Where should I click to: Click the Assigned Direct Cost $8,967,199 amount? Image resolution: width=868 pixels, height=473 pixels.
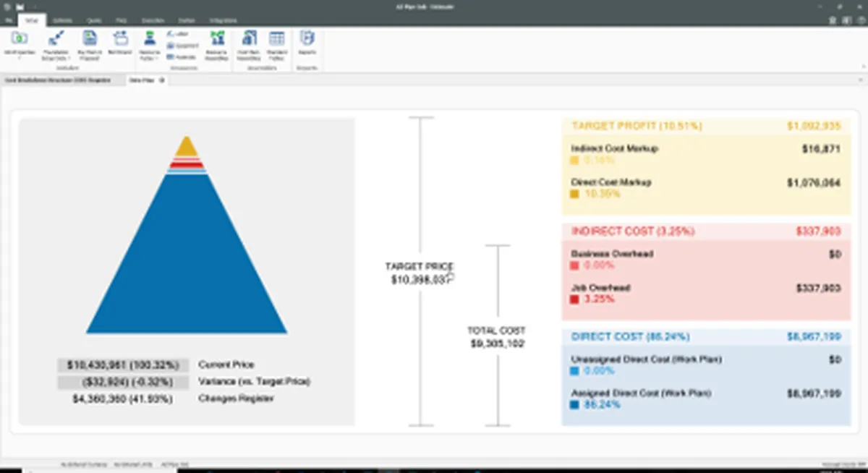[x=814, y=393]
